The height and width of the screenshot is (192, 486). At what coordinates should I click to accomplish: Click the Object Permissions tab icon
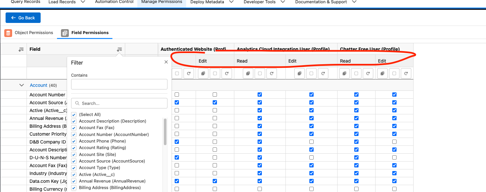tap(8, 33)
